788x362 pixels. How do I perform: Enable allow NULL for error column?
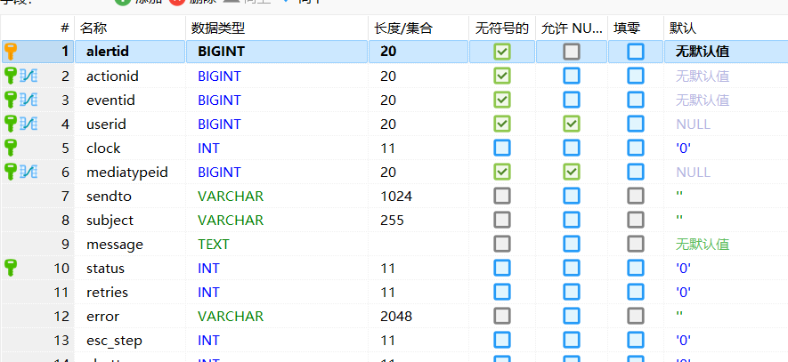pos(572,317)
